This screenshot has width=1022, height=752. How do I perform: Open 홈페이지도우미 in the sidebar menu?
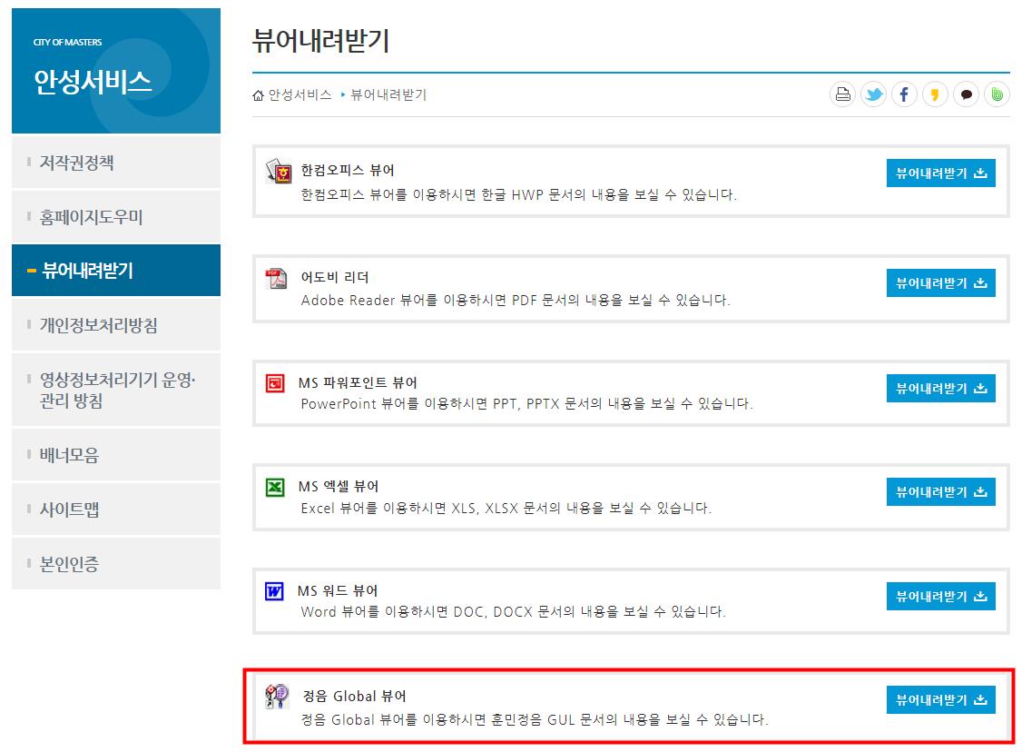click(116, 216)
